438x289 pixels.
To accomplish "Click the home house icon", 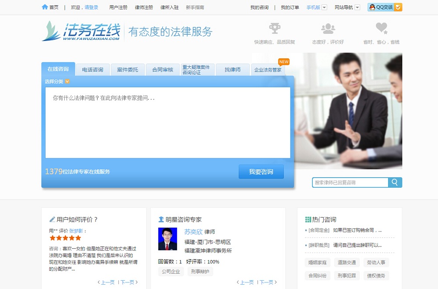I will pyautogui.click(x=45, y=7).
